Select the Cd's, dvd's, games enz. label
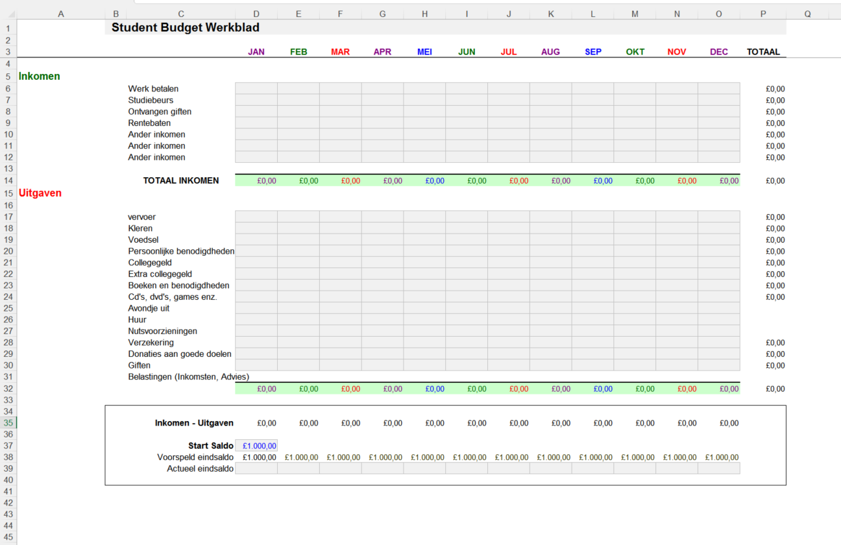Screen dimensions: 841x545 [173, 297]
